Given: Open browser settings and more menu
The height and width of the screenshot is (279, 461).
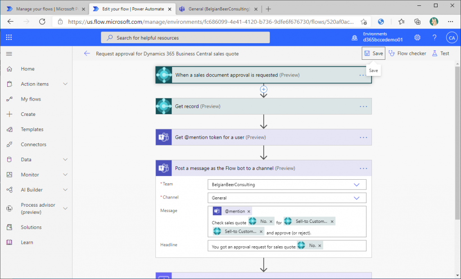Looking at the screenshot, I should click(450, 22).
